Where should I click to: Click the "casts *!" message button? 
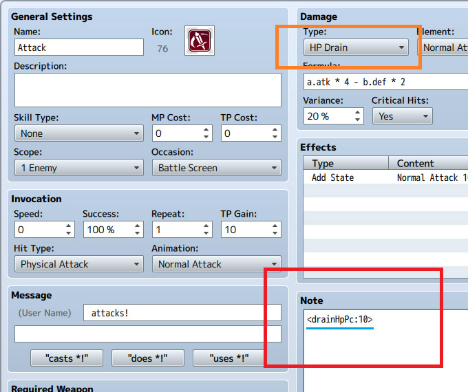point(67,358)
